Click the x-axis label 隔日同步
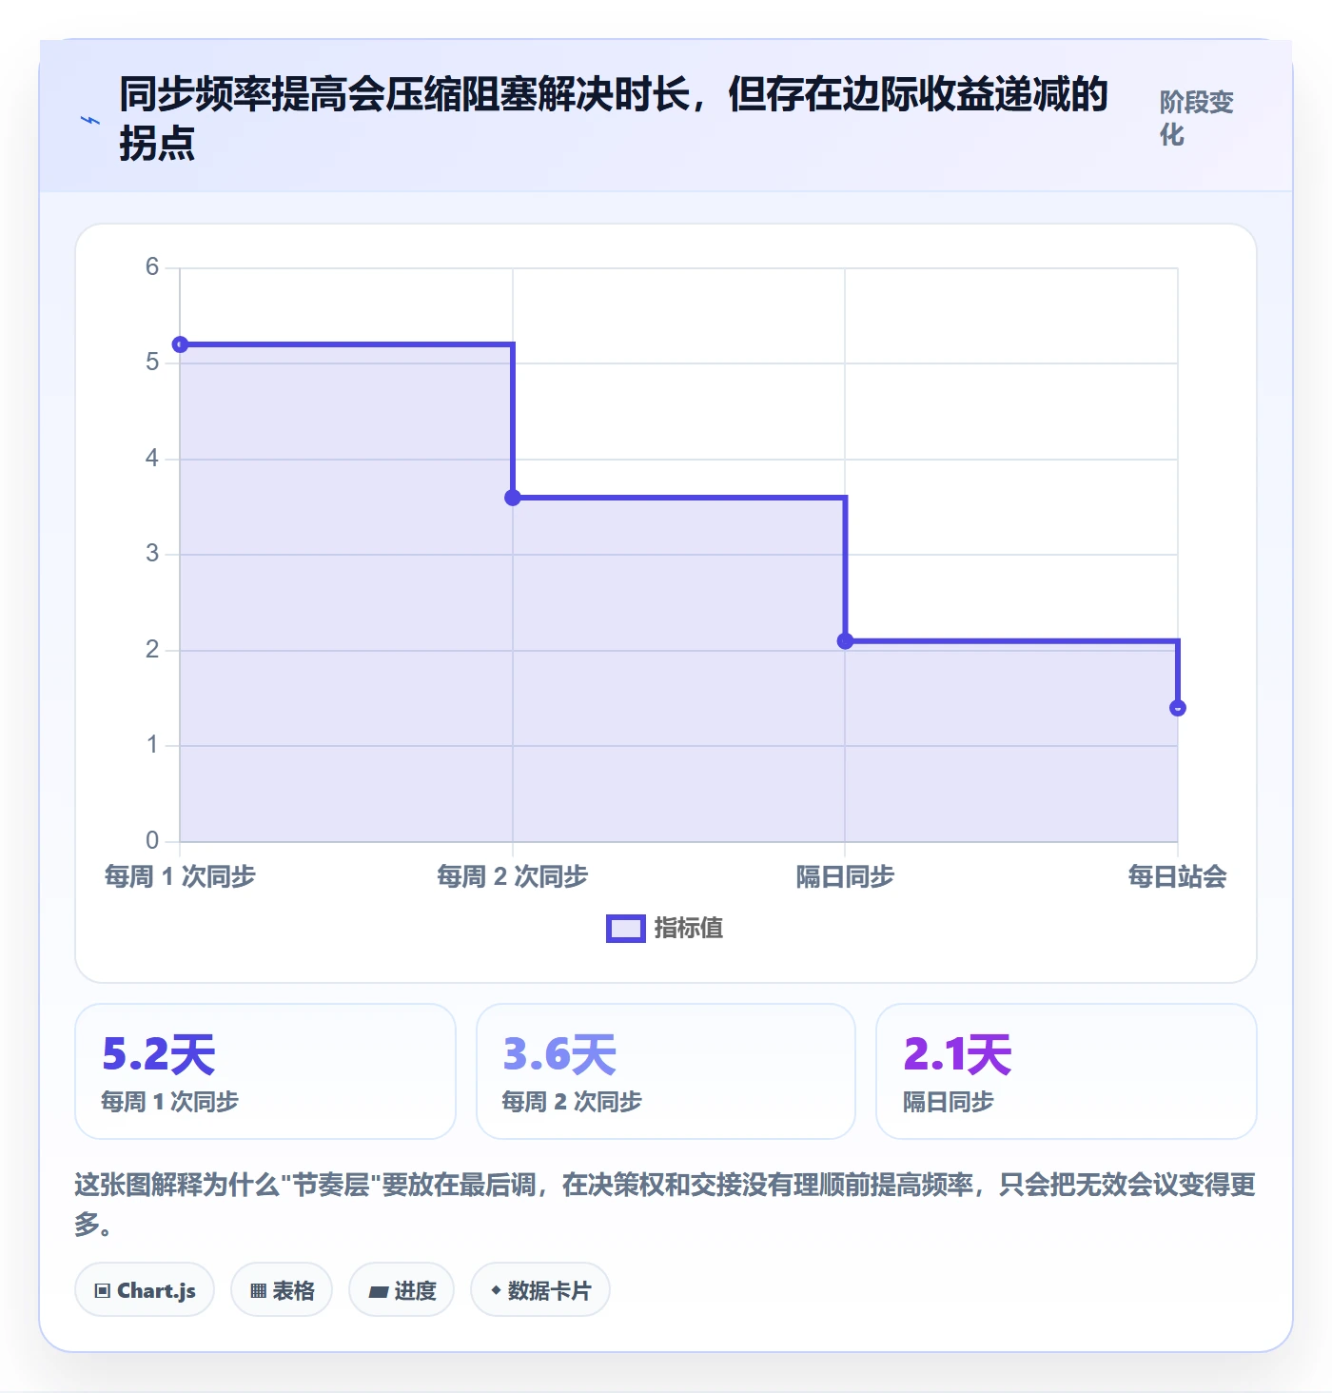The image size is (1332, 1393). pyautogui.click(x=845, y=876)
